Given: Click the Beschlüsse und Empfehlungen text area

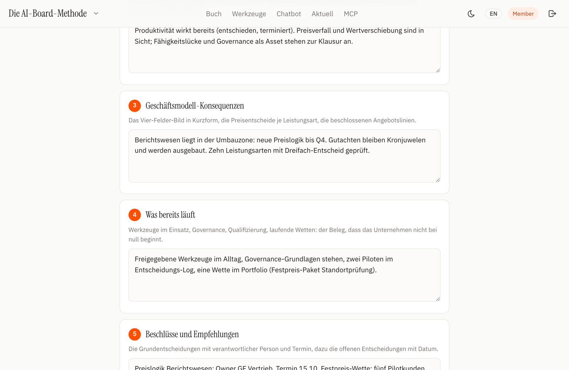Looking at the screenshot, I should point(284,364).
